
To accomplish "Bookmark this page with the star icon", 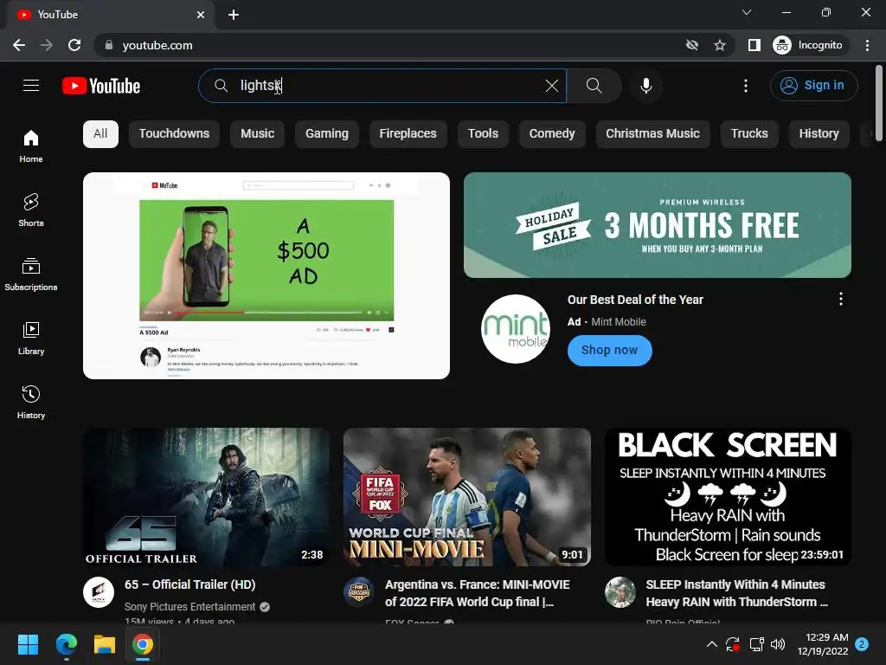I will 719,45.
